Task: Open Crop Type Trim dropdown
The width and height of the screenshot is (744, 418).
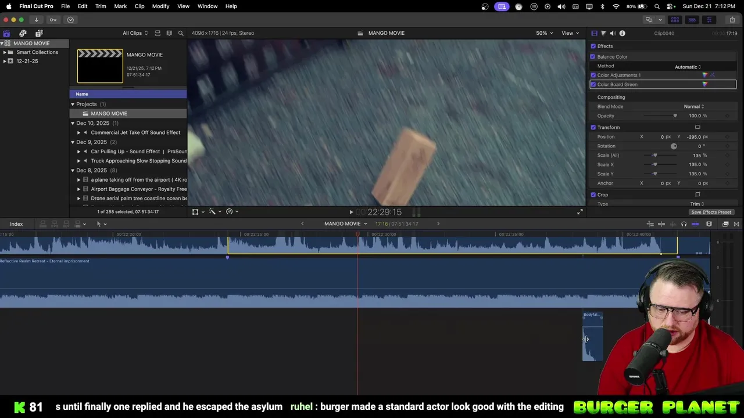Action: (697, 204)
